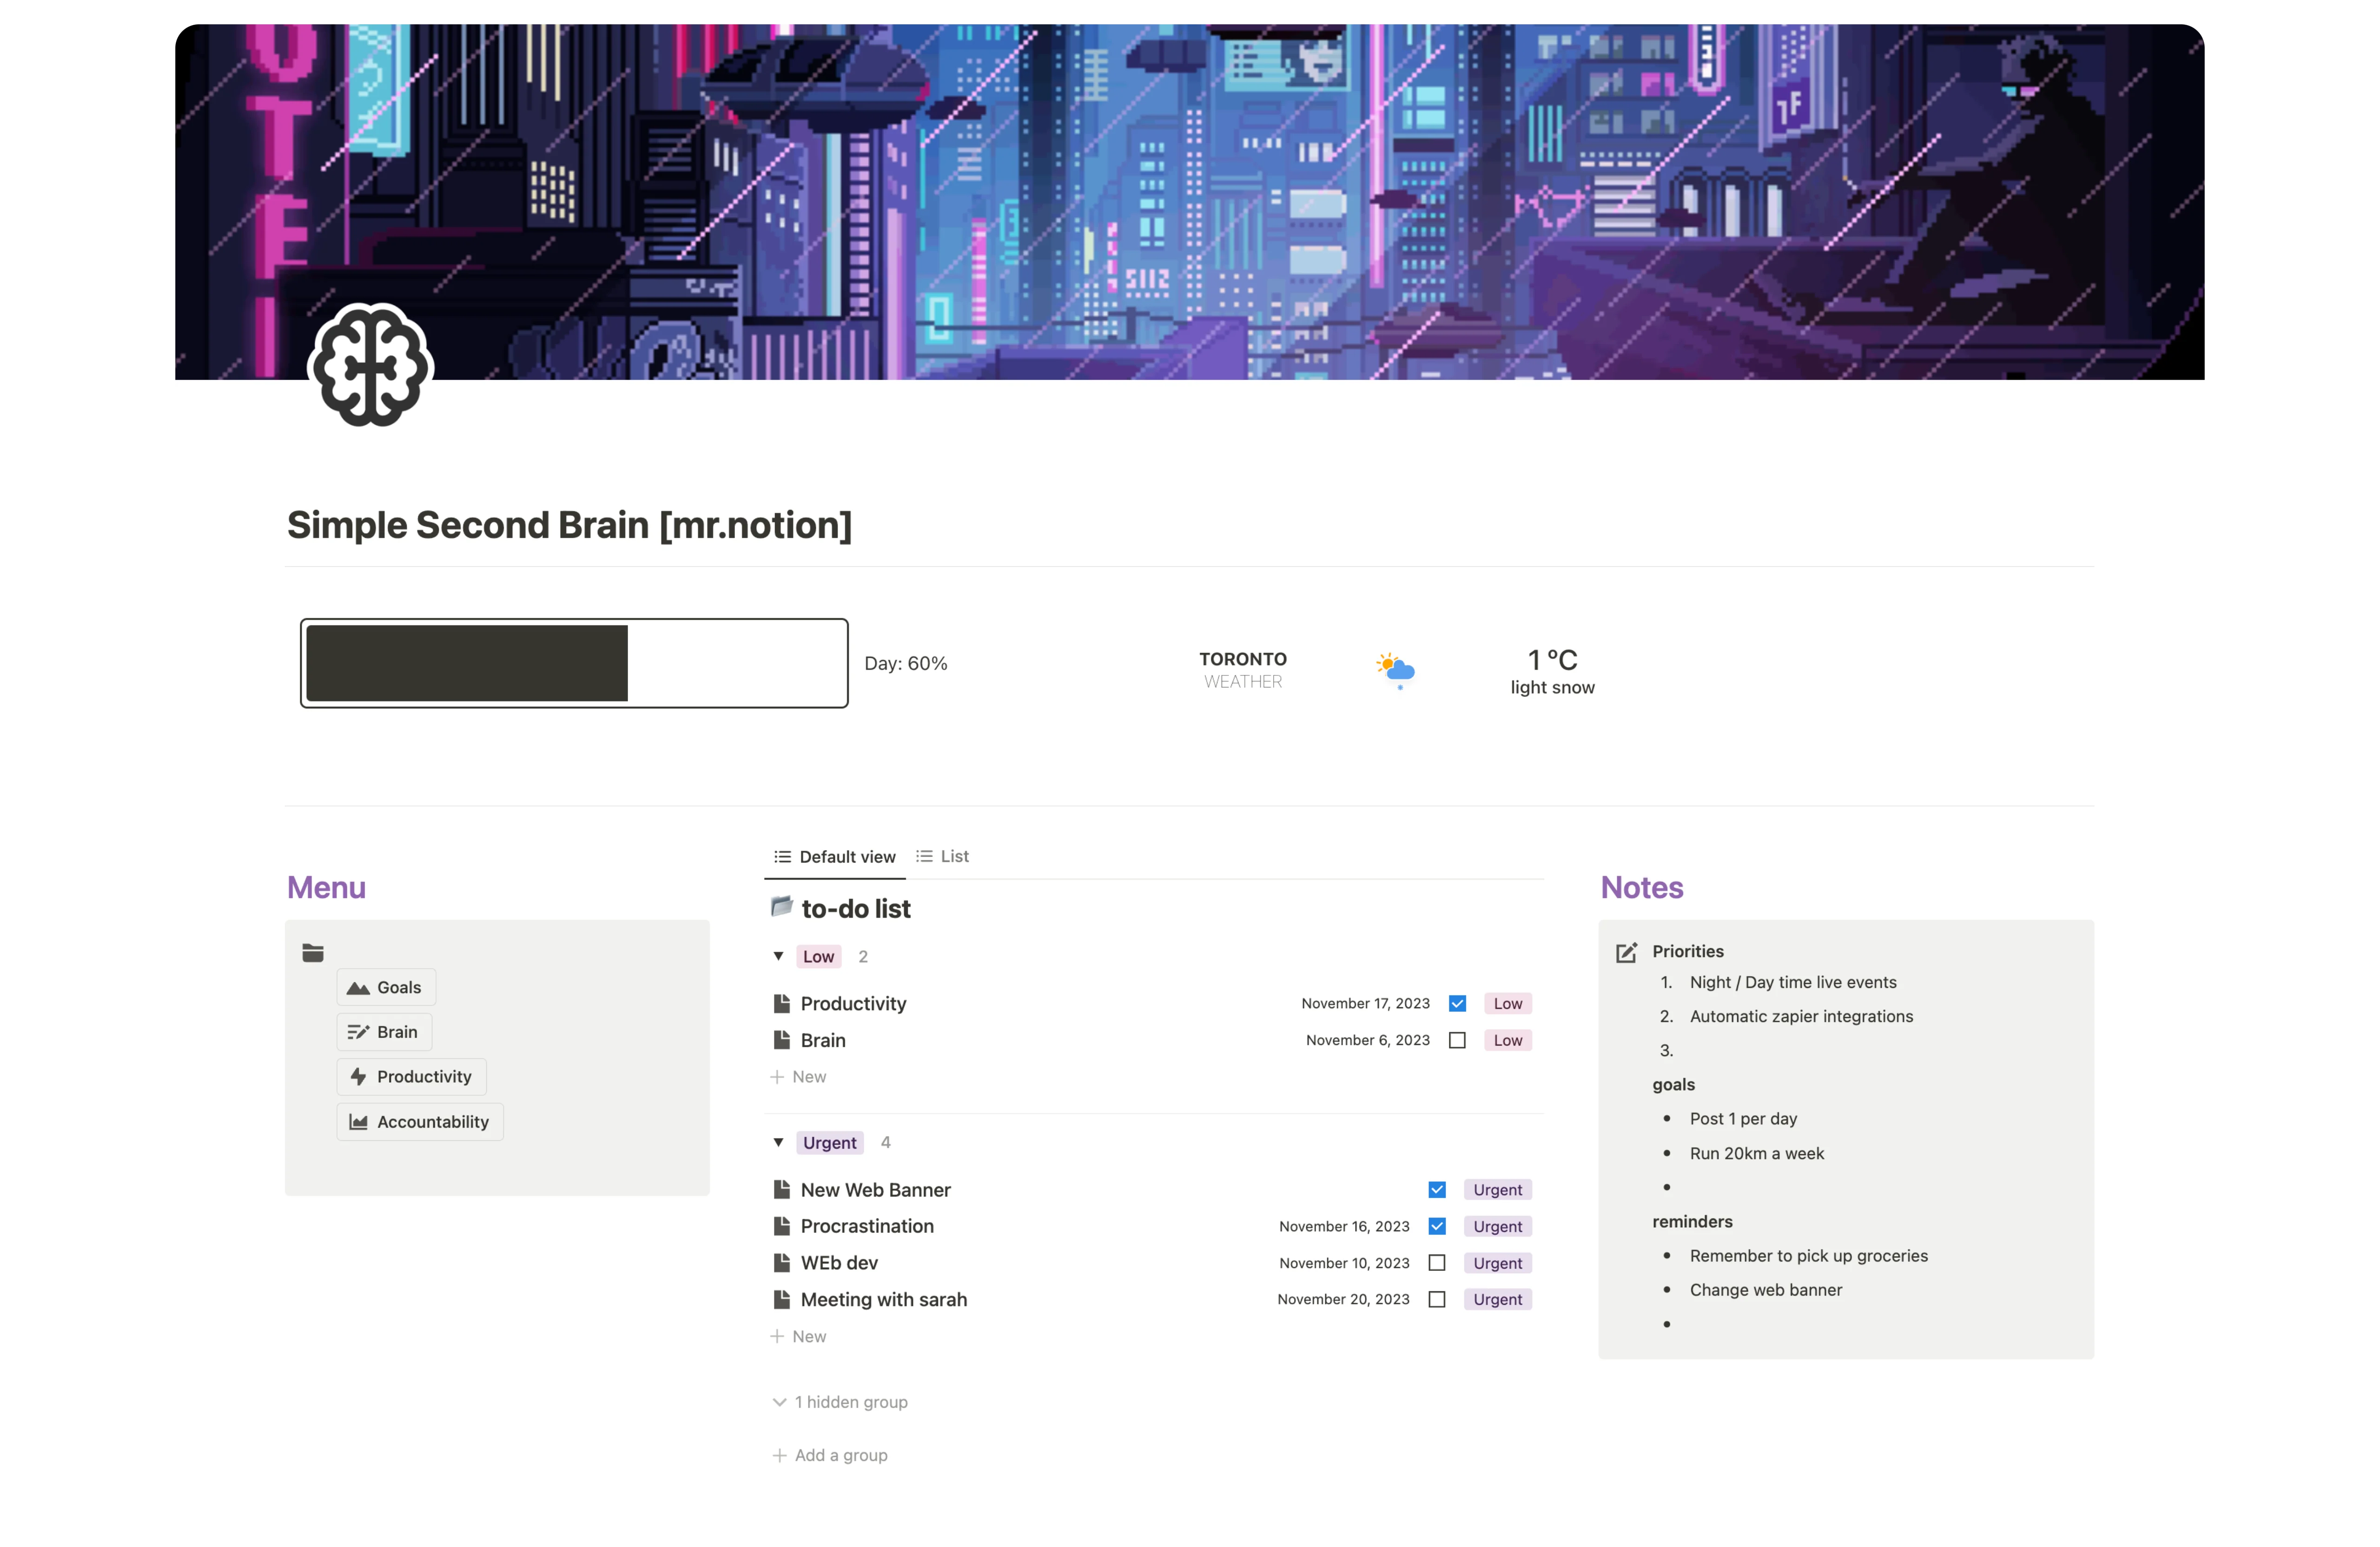This screenshot has width=2380, height=1547.
Task: Collapse the Urgent group triangle
Action: [778, 1142]
